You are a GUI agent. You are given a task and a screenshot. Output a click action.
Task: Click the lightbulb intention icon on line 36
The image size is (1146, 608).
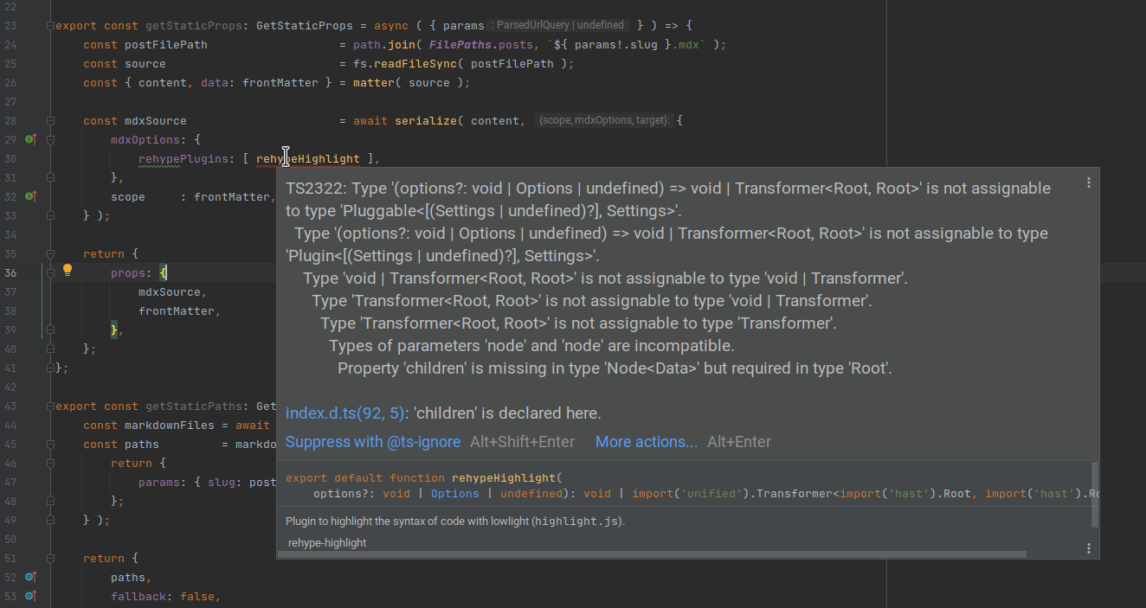tap(68, 270)
